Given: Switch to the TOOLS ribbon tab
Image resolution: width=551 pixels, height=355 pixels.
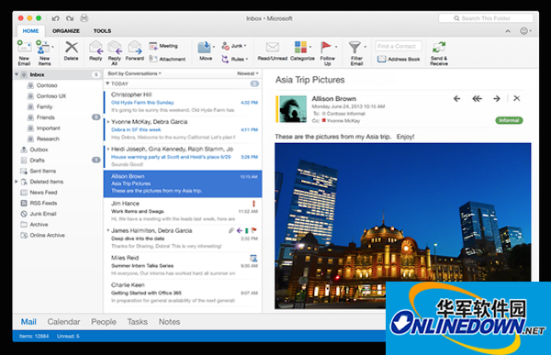Looking at the screenshot, I should coord(102,31).
